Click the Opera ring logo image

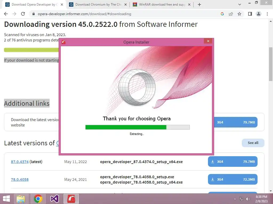(x=137, y=87)
